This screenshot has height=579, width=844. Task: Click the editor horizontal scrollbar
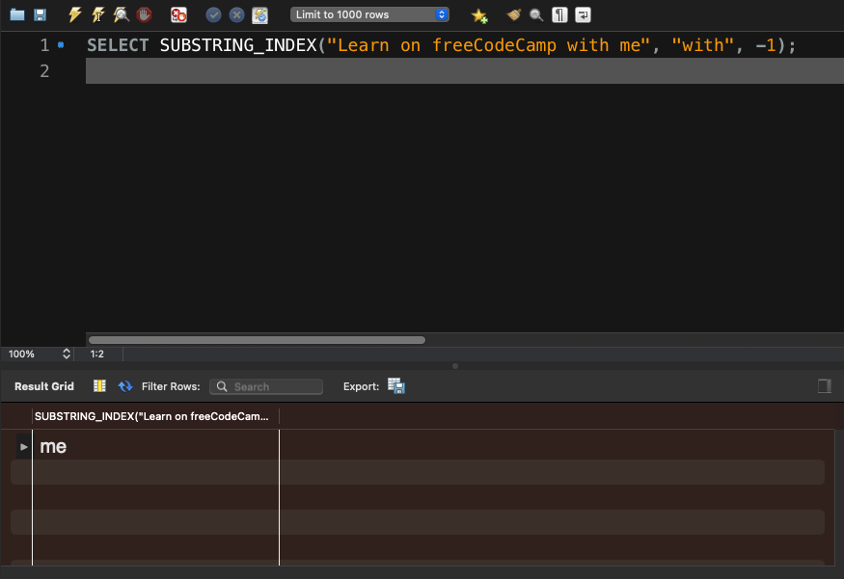coord(257,340)
